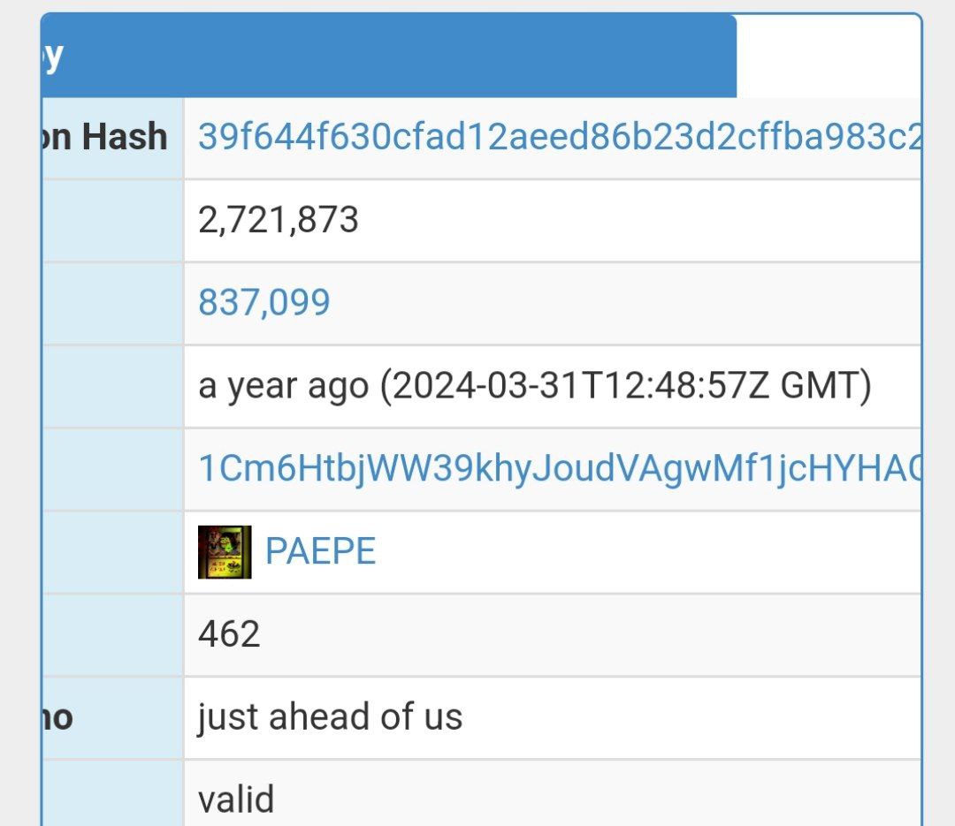Click the white area beside the blue header
The height and width of the screenshot is (826, 955).
tap(829, 56)
